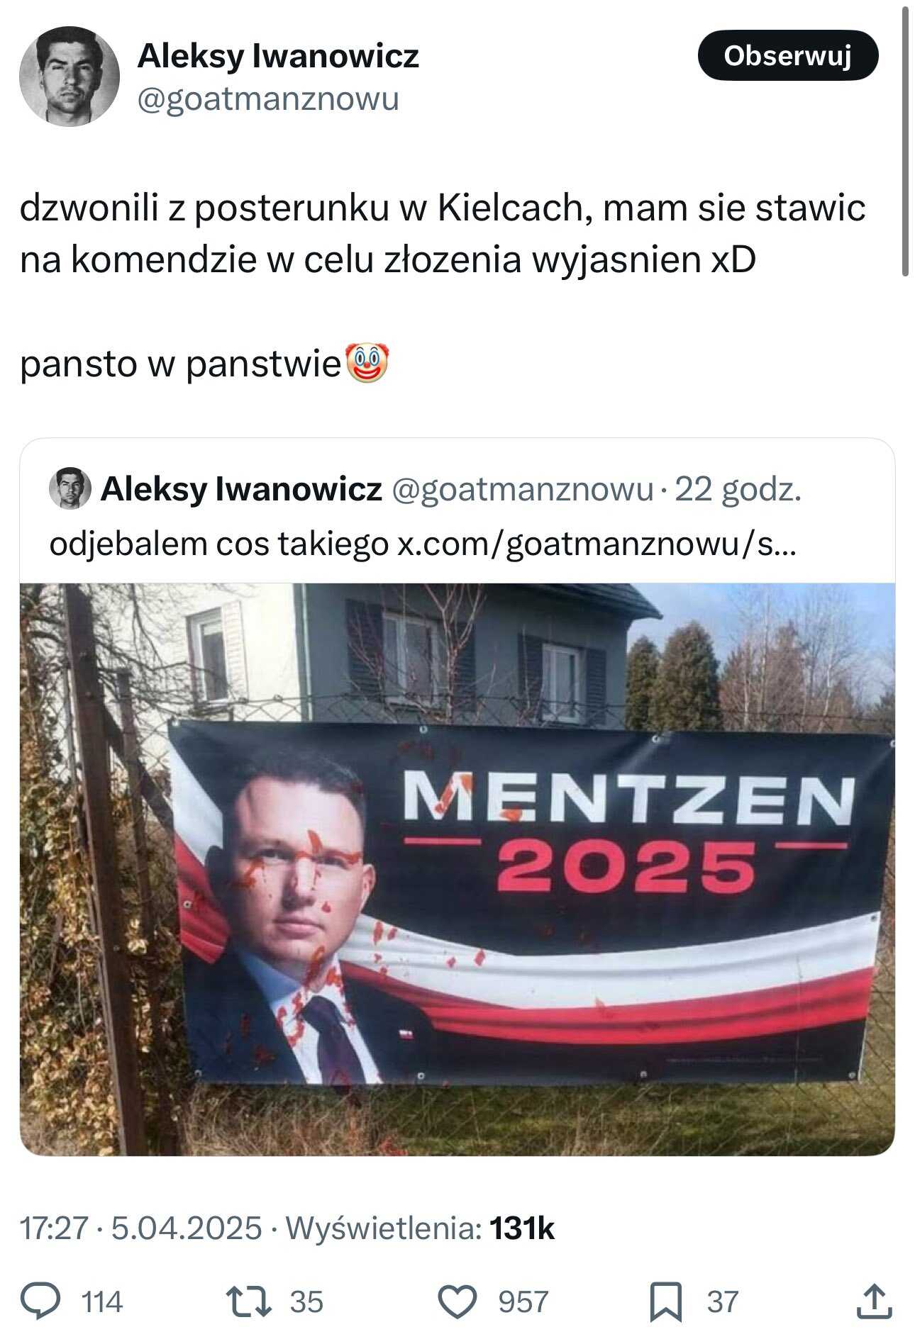Screen dimensions: 915x1344
Task: Follow user with Obserwuj button
Action: pyautogui.click(x=788, y=55)
